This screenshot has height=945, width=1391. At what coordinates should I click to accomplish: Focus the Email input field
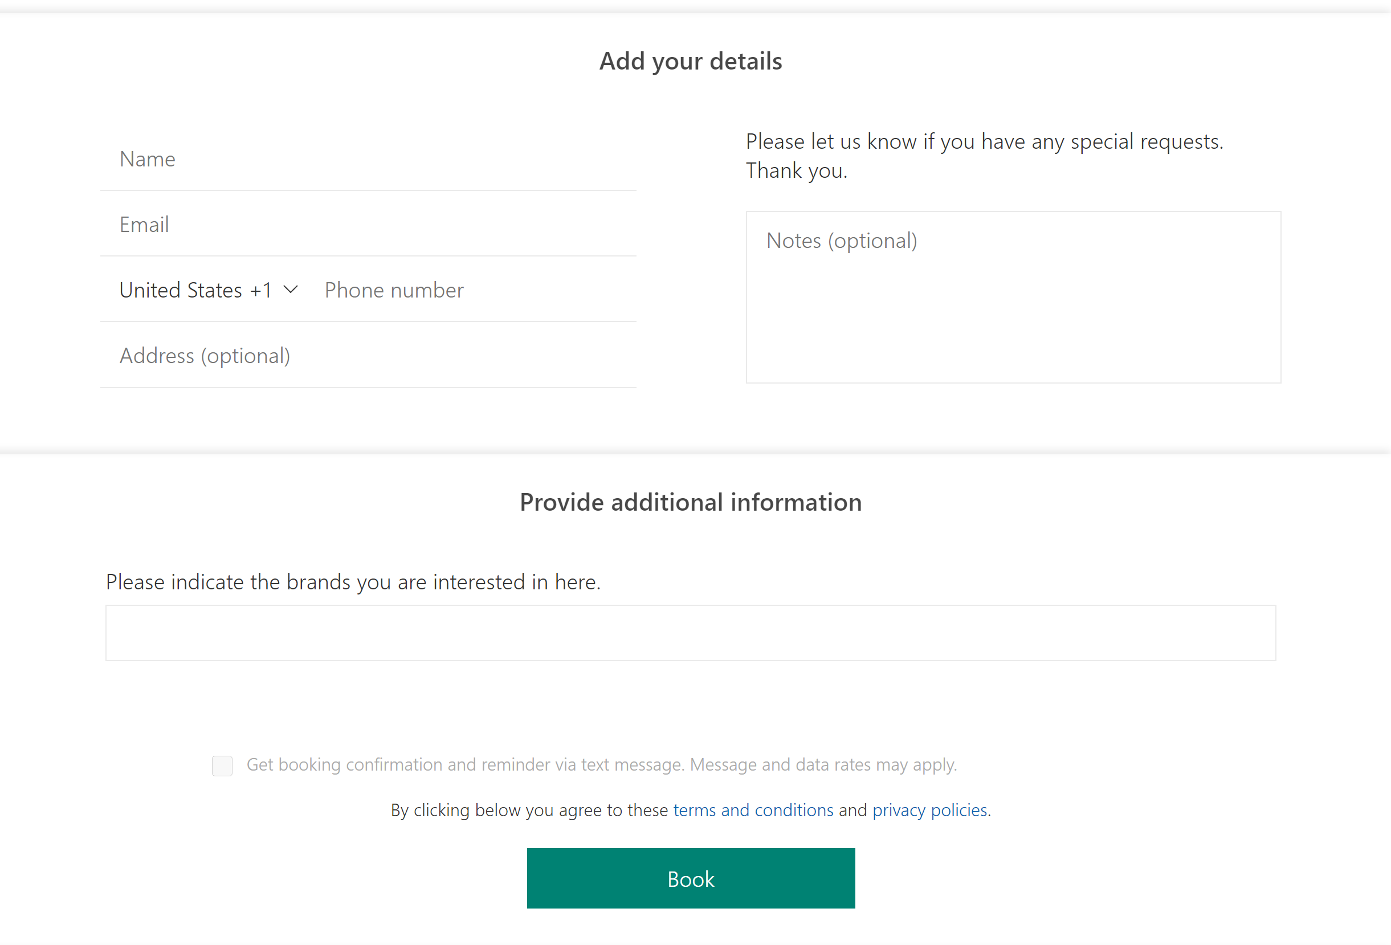[x=368, y=225]
